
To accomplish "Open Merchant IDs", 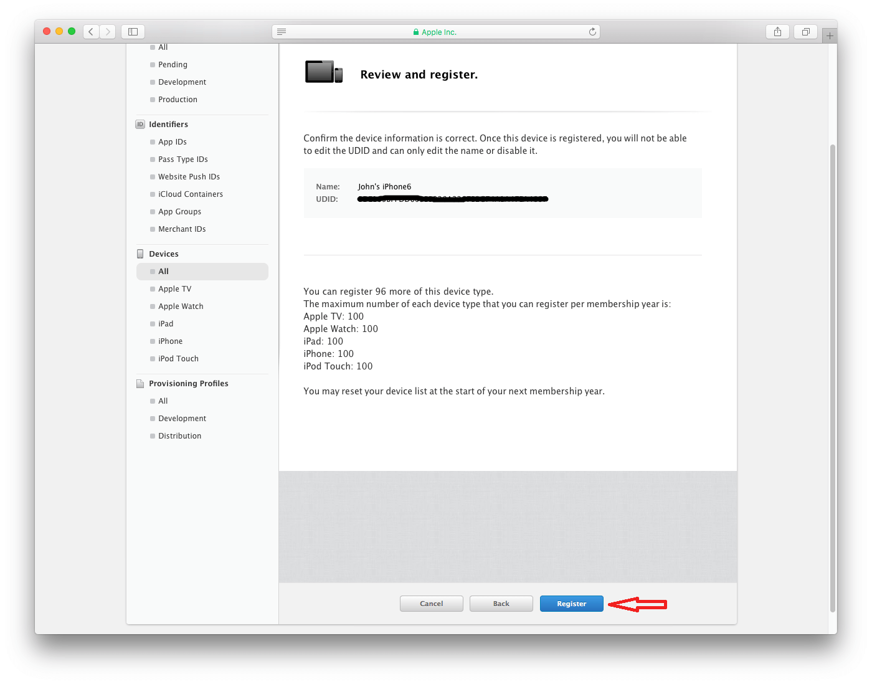I will (x=182, y=229).
